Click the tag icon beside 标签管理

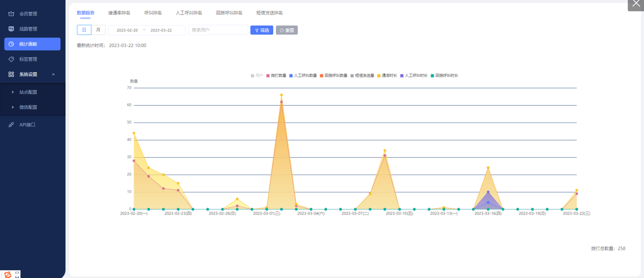click(x=11, y=59)
